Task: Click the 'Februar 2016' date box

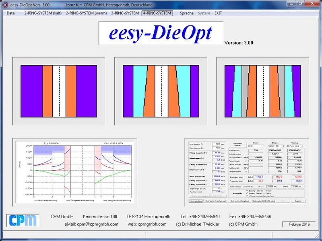Action: [x=299, y=224]
